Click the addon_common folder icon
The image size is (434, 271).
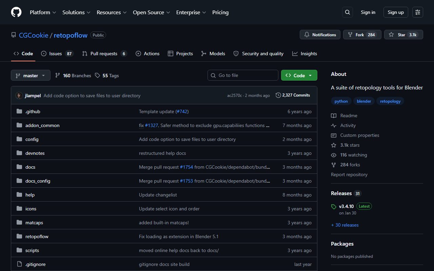tap(19, 125)
